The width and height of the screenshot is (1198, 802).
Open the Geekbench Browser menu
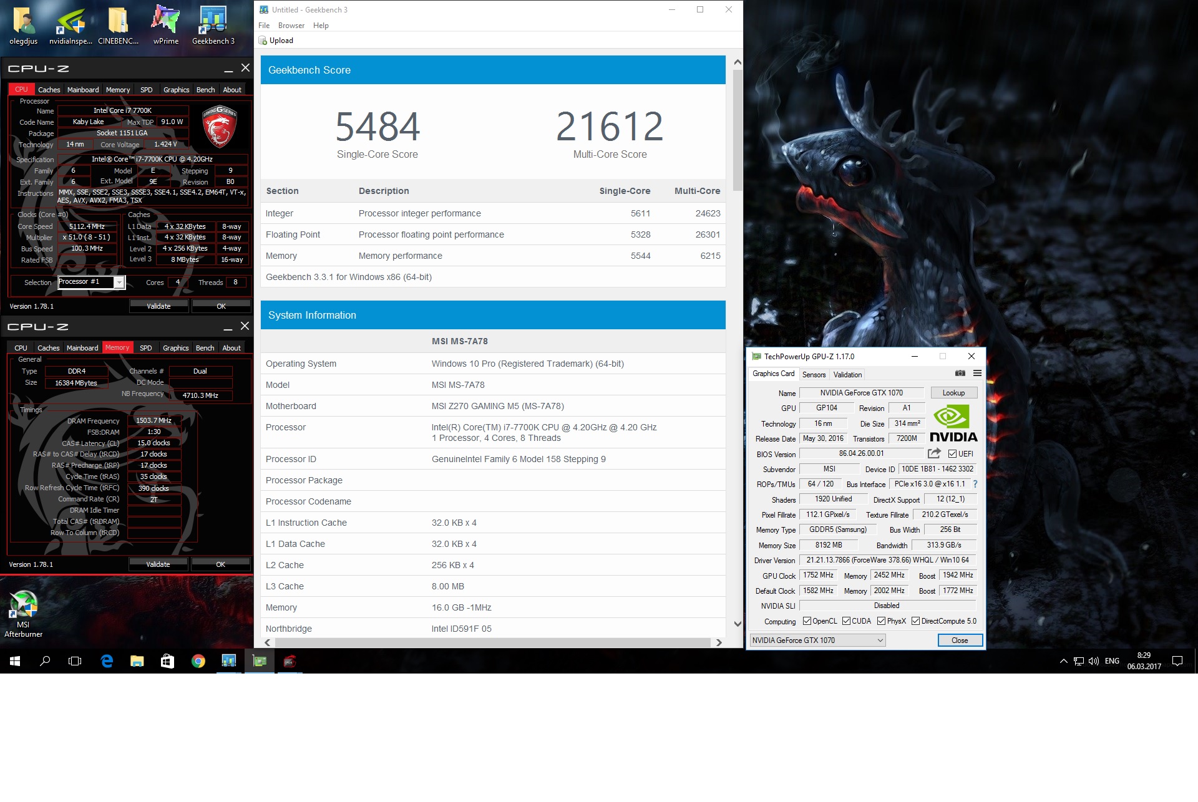pyautogui.click(x=291, y=26)
